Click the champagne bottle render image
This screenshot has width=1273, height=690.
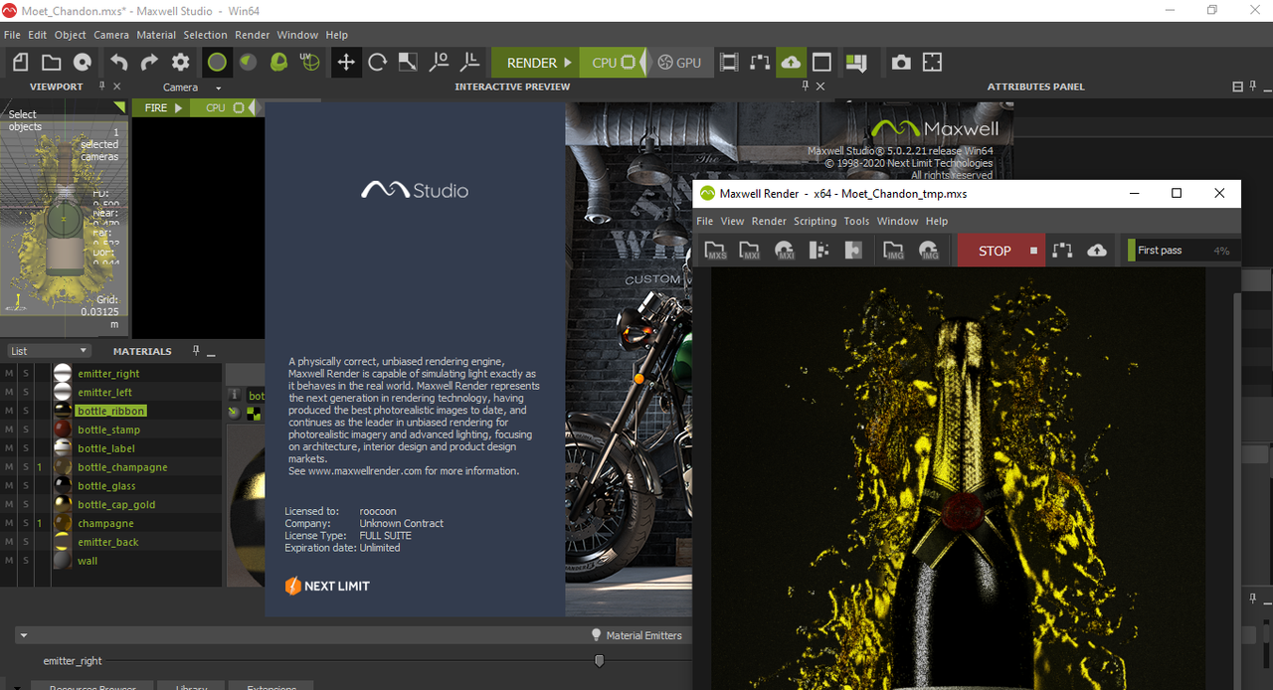pyautogui.click(x=959, y=477)
